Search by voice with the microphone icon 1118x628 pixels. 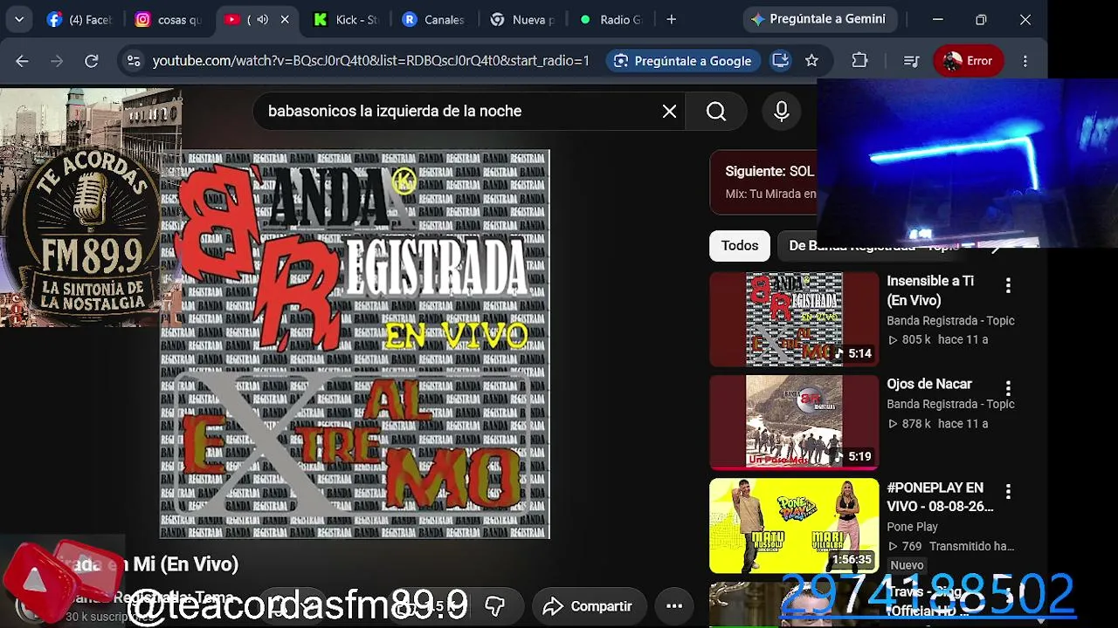point(782,112)
